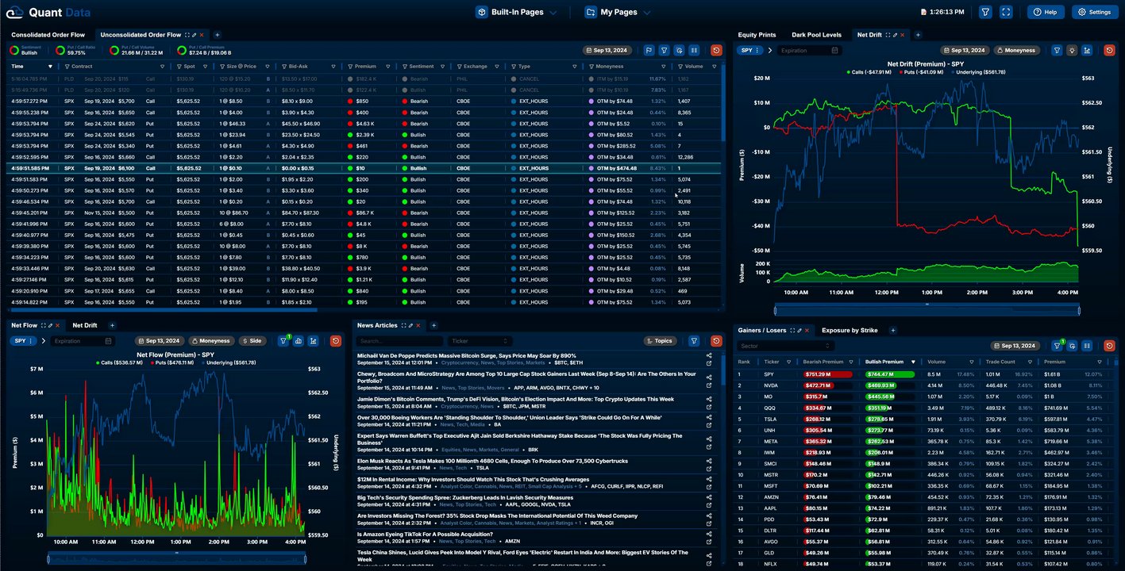Pause the Order Flow live feed

point(695,50)
